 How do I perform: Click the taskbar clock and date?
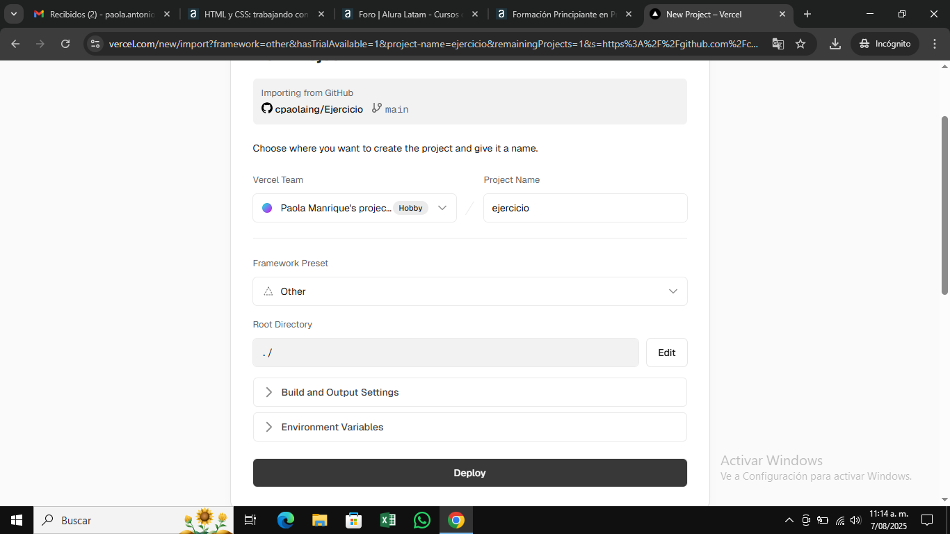point(889,520)
